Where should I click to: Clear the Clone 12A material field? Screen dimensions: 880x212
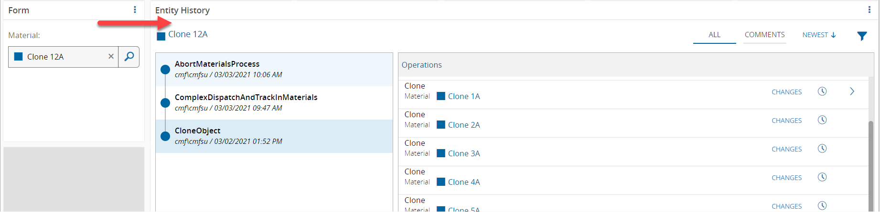[x=111, y=57]
